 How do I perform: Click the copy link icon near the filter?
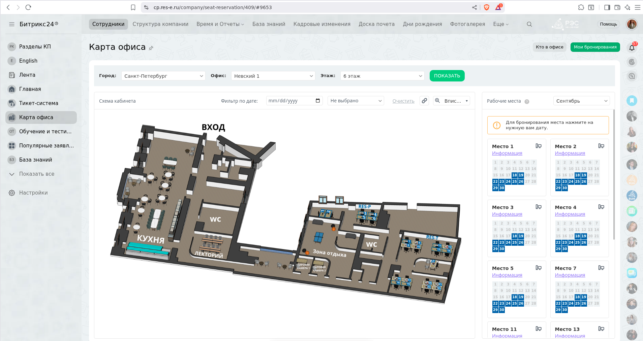tap(424, 101)
